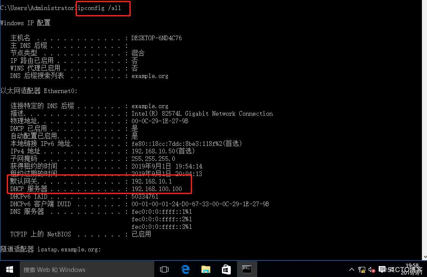Click the IPv4 address 192.168.10.50

(153, 151)
